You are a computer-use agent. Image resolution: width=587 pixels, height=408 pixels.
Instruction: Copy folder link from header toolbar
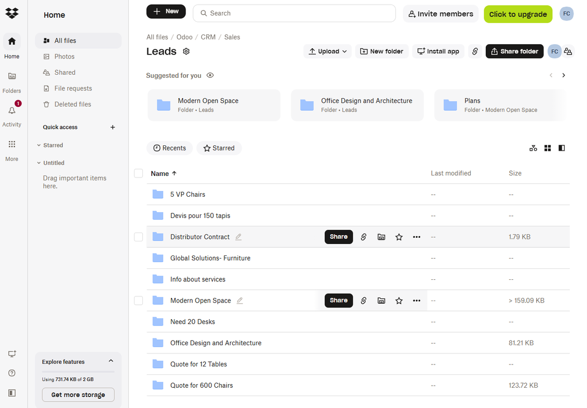click(475, 51)
